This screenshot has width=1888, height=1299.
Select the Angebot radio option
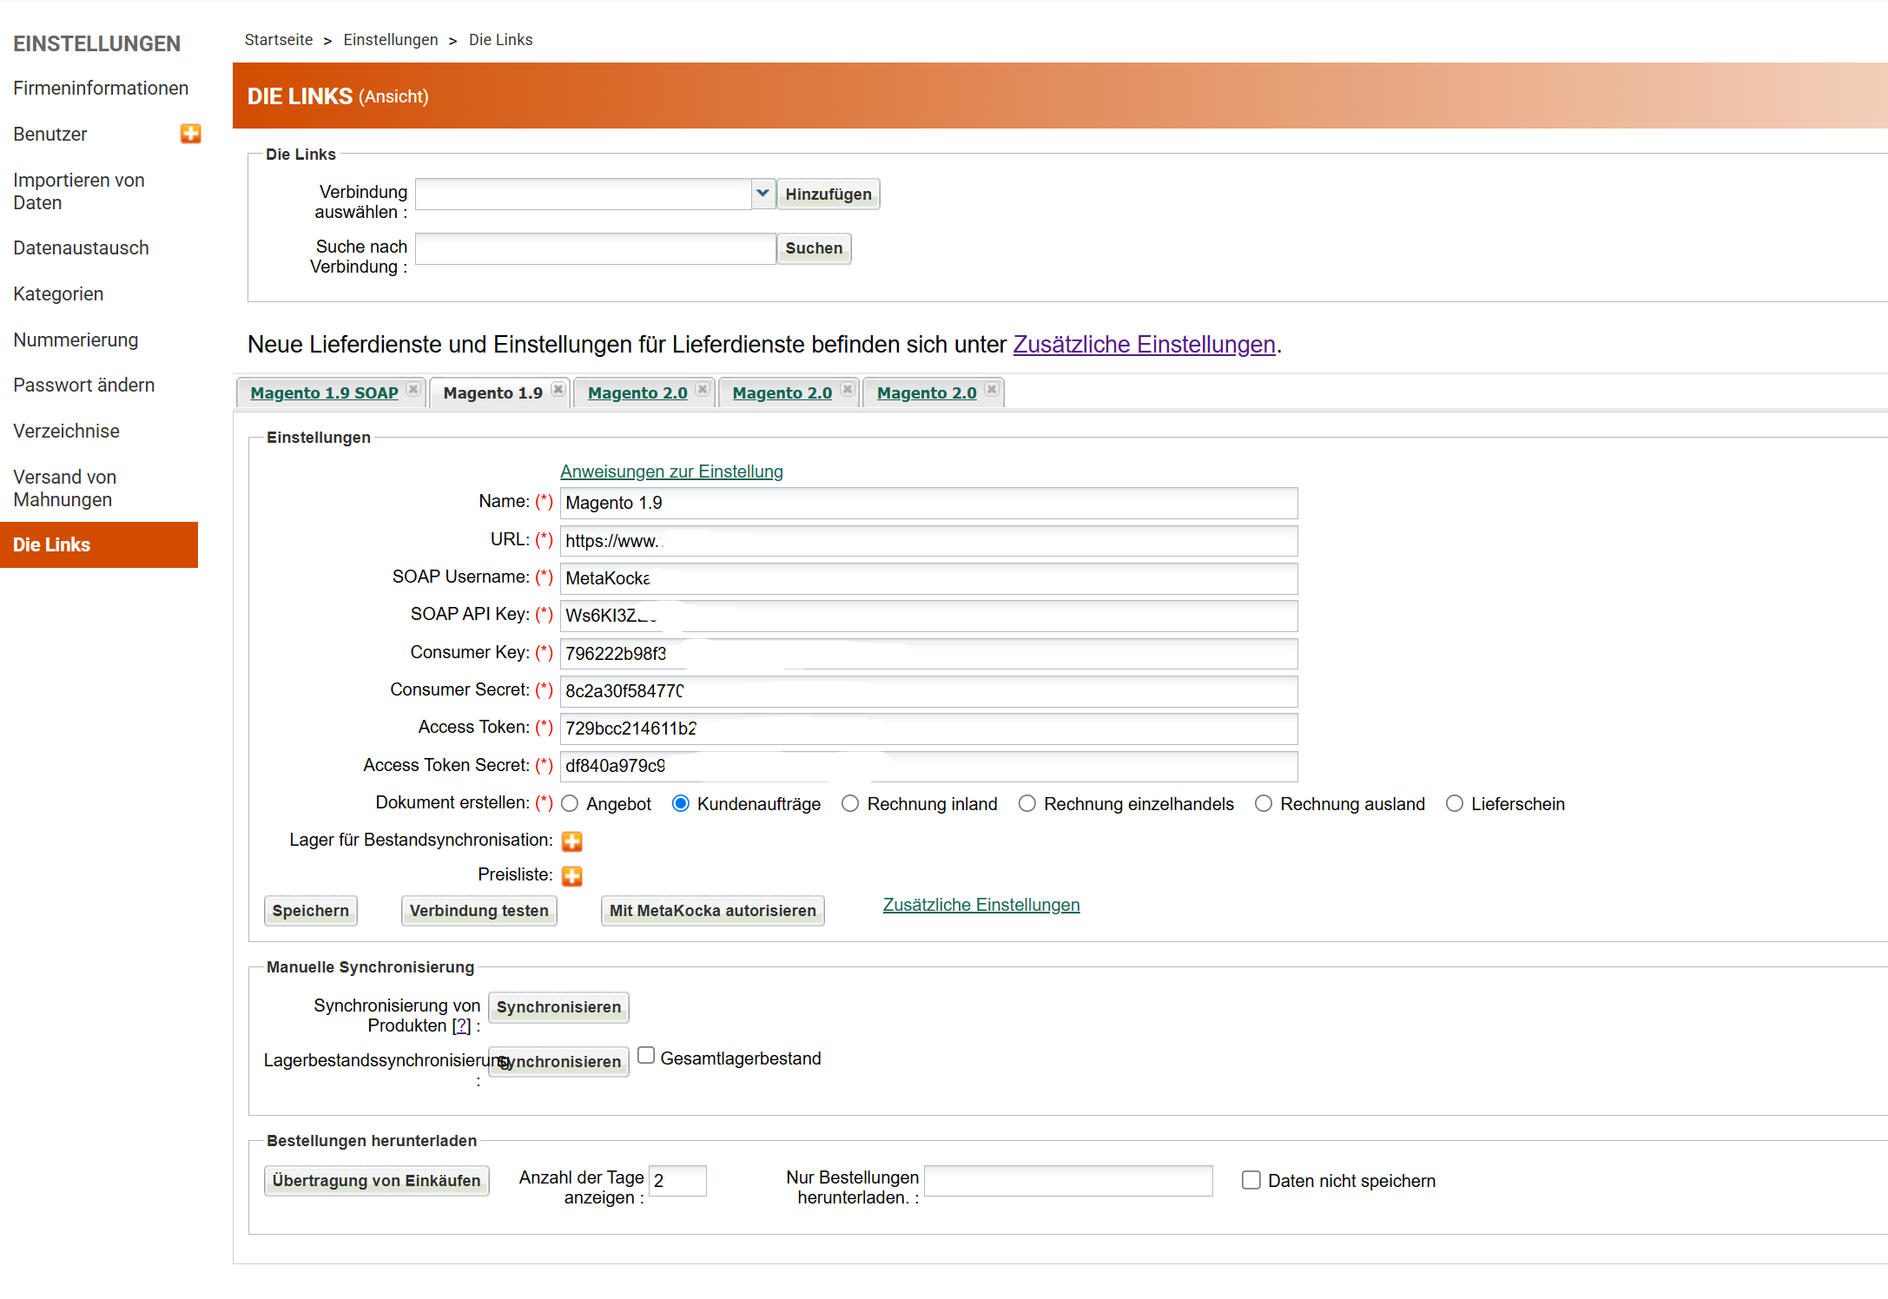[570, 804]
